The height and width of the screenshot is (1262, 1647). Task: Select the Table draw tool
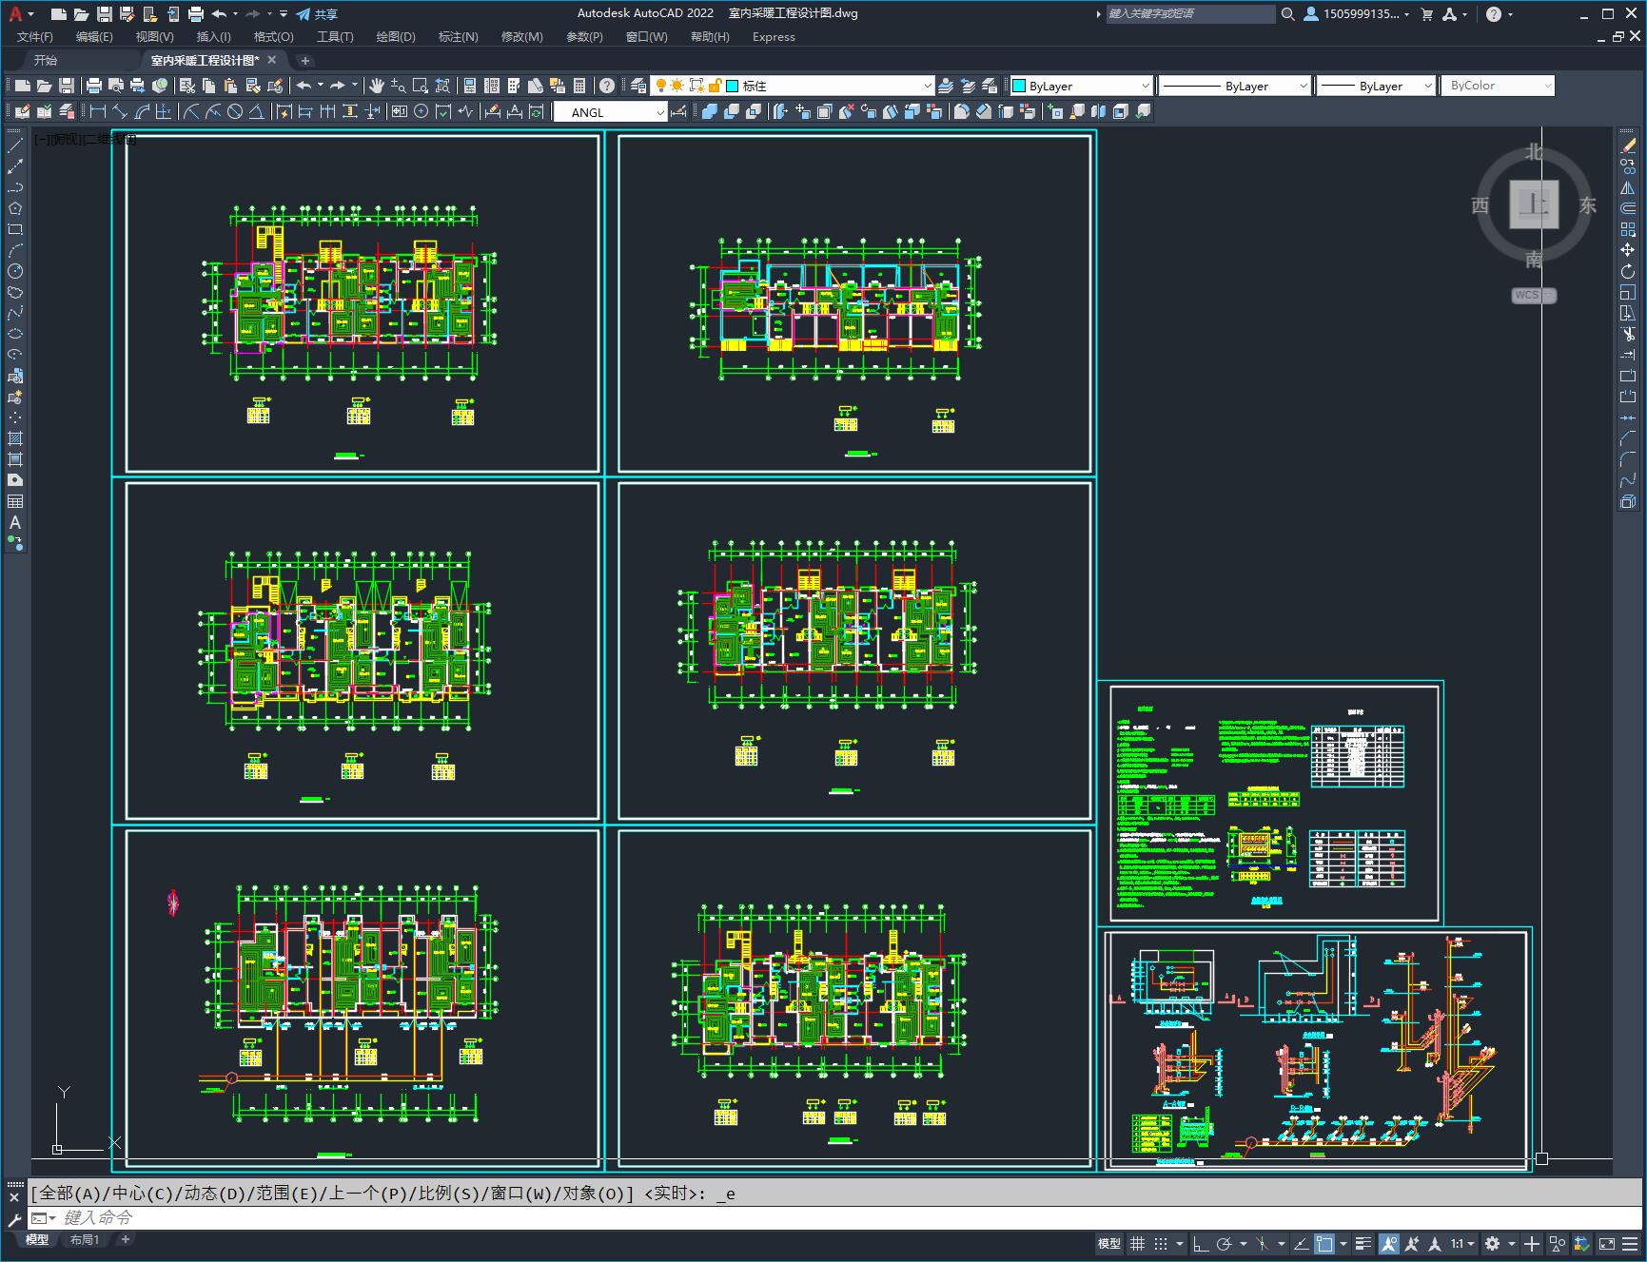[15, 501]
